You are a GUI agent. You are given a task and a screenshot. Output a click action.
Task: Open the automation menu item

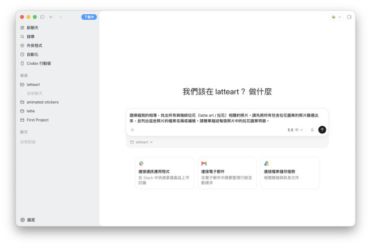(32, 54)
